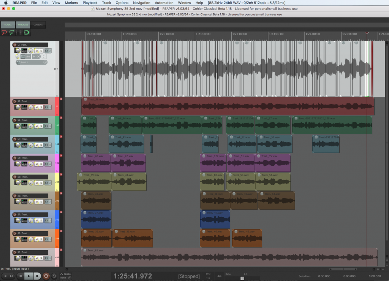Pause playback in the transport bar
This screenshot has width=389, height=281.
pyautogui.click(x=37, y=276)
